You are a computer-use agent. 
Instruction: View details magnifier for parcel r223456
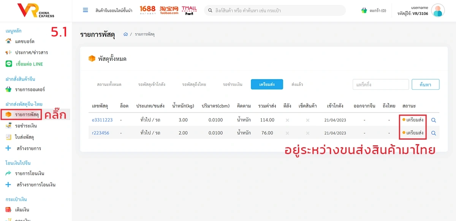[x=433, y=133]
